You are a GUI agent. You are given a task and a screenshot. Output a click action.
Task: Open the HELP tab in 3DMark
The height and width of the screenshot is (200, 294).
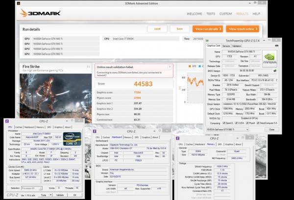coord(256,14)
